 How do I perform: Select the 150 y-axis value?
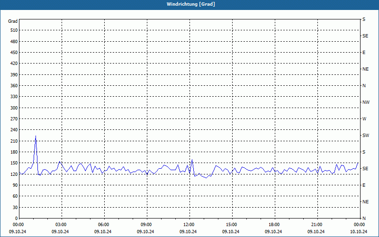14,163
